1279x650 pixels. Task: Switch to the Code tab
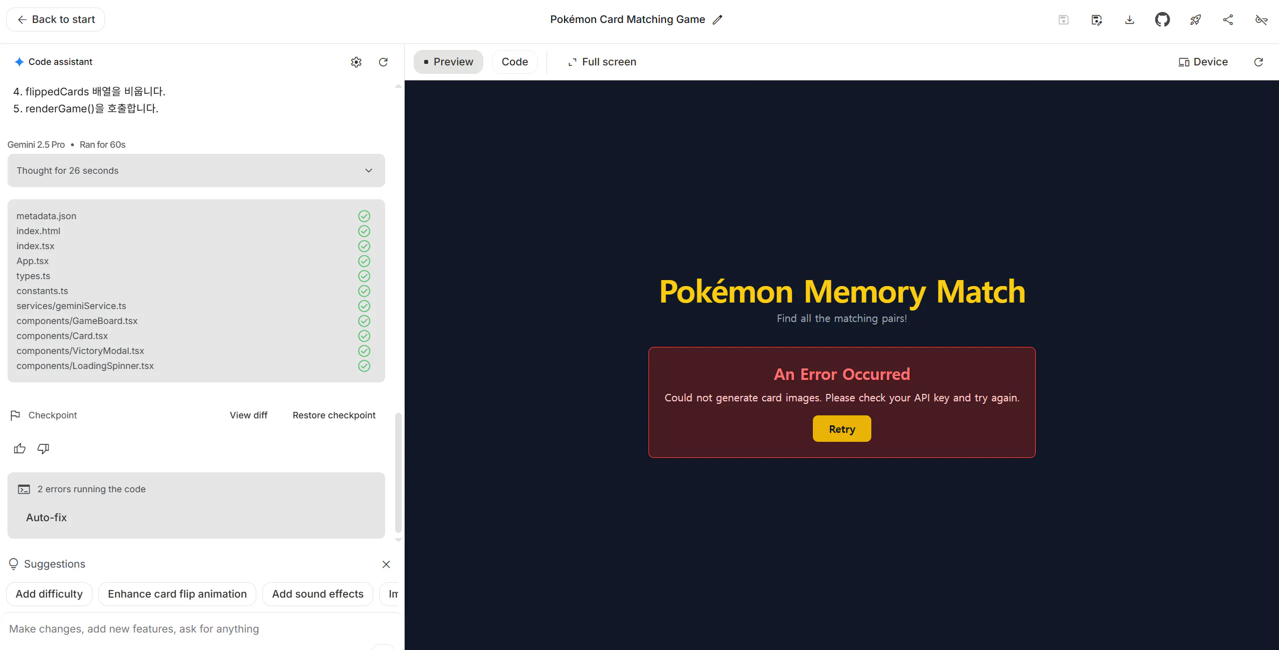515,62
